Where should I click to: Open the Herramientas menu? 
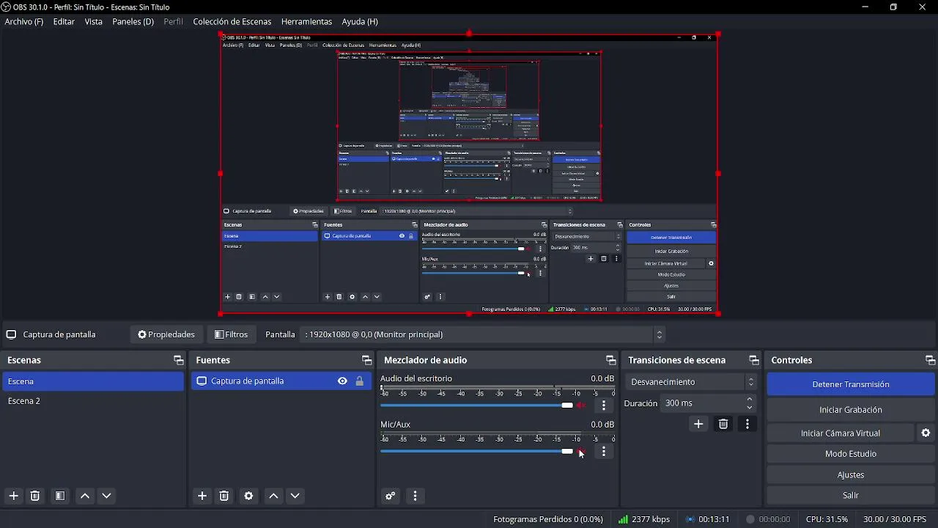(x=306, y=22)
